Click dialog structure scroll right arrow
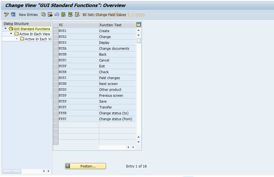This screenshot has width=274, height=177. (49, 171)
